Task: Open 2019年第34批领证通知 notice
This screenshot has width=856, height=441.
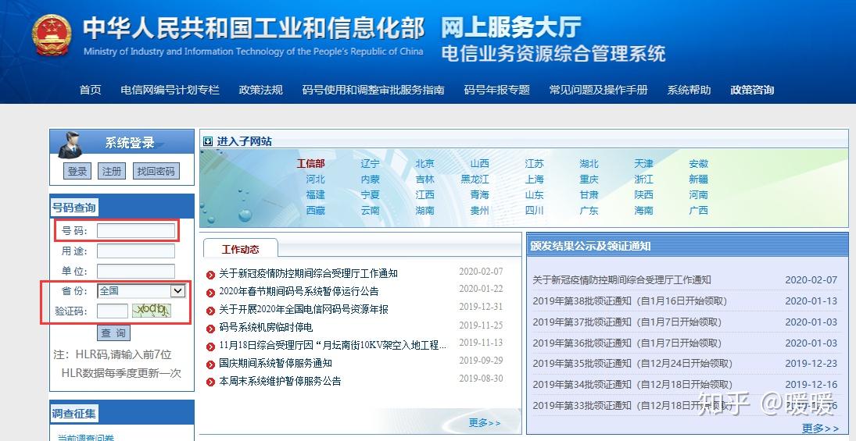Action: click(x=632, y=385)
